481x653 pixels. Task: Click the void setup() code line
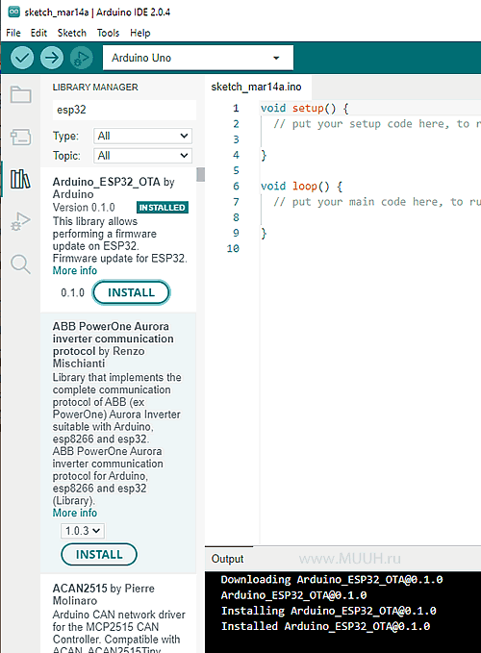coord(304,109)
